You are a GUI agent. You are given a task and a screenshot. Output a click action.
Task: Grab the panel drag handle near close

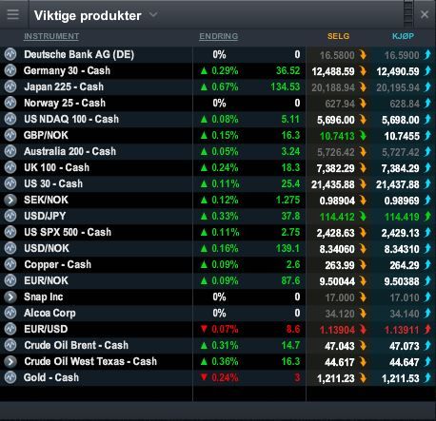point(408,13)
